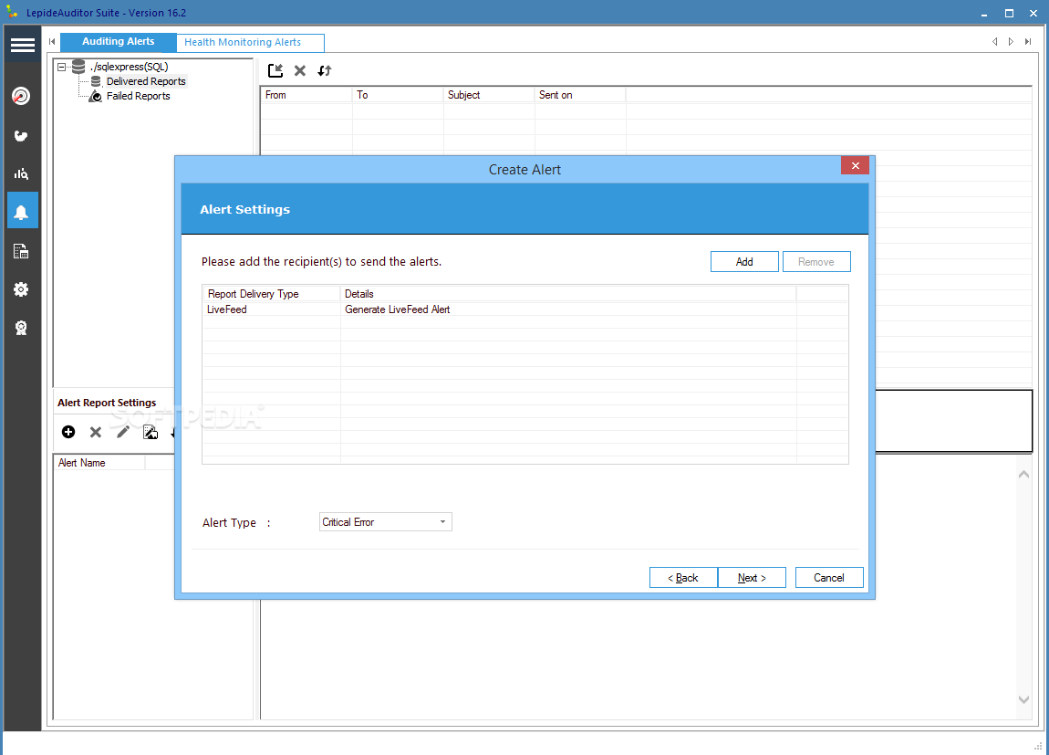The width and height of the screenshot is (1049, 755).
Task: Open the dashboard gauge icon in sidebar
Action: 21,96
